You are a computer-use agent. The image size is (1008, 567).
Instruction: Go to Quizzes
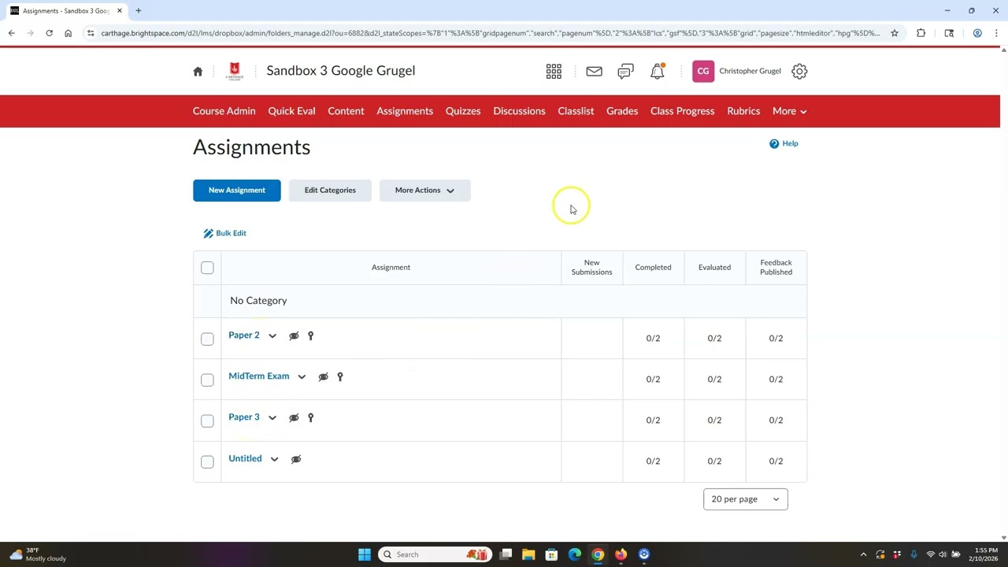(x=463, y=111)
